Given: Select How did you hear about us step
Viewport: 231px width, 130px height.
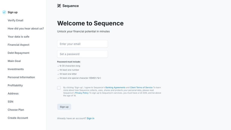Looking at the screenshot, I should click(x=26, y=28).
